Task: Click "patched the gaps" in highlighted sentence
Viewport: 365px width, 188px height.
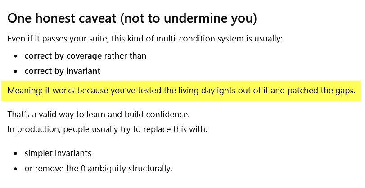Action: pyautogui.click(x=327, y=91)
